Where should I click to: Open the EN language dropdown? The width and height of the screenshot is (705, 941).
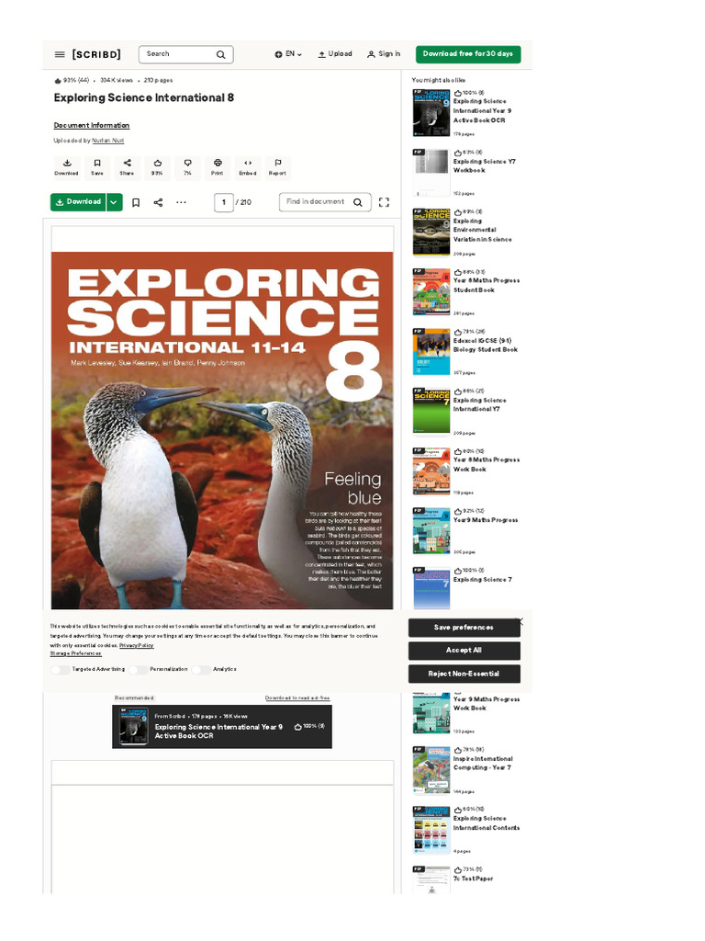(x=288, y=54)
